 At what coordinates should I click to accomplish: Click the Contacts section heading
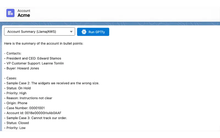click(14, 53)
